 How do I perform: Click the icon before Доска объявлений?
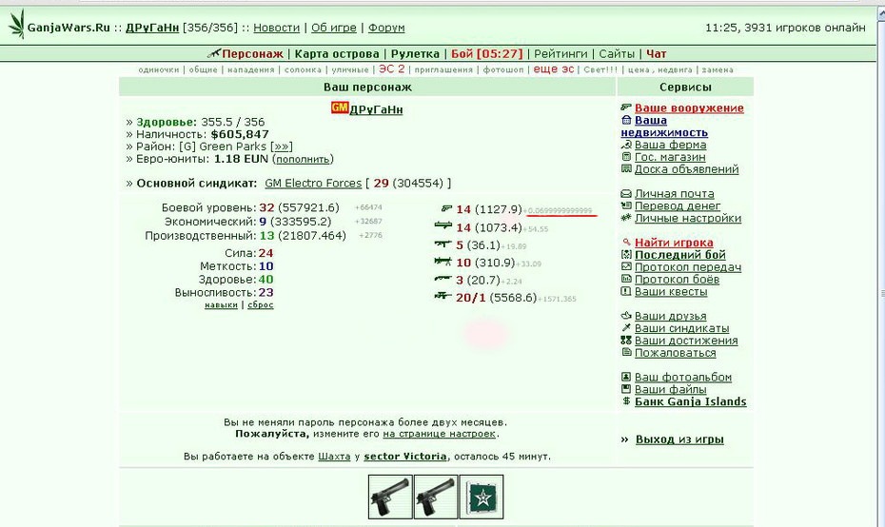(626, 168)
